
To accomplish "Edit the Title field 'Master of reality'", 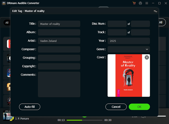I will [59, 24].
